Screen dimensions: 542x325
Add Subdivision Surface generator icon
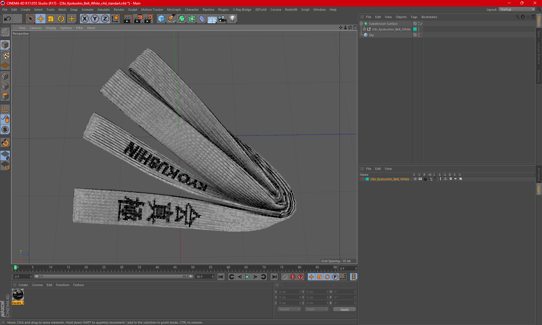click(x=182, y=19)
